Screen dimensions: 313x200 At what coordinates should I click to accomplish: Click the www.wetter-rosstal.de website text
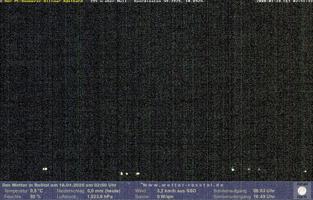[x=183, y=185]
